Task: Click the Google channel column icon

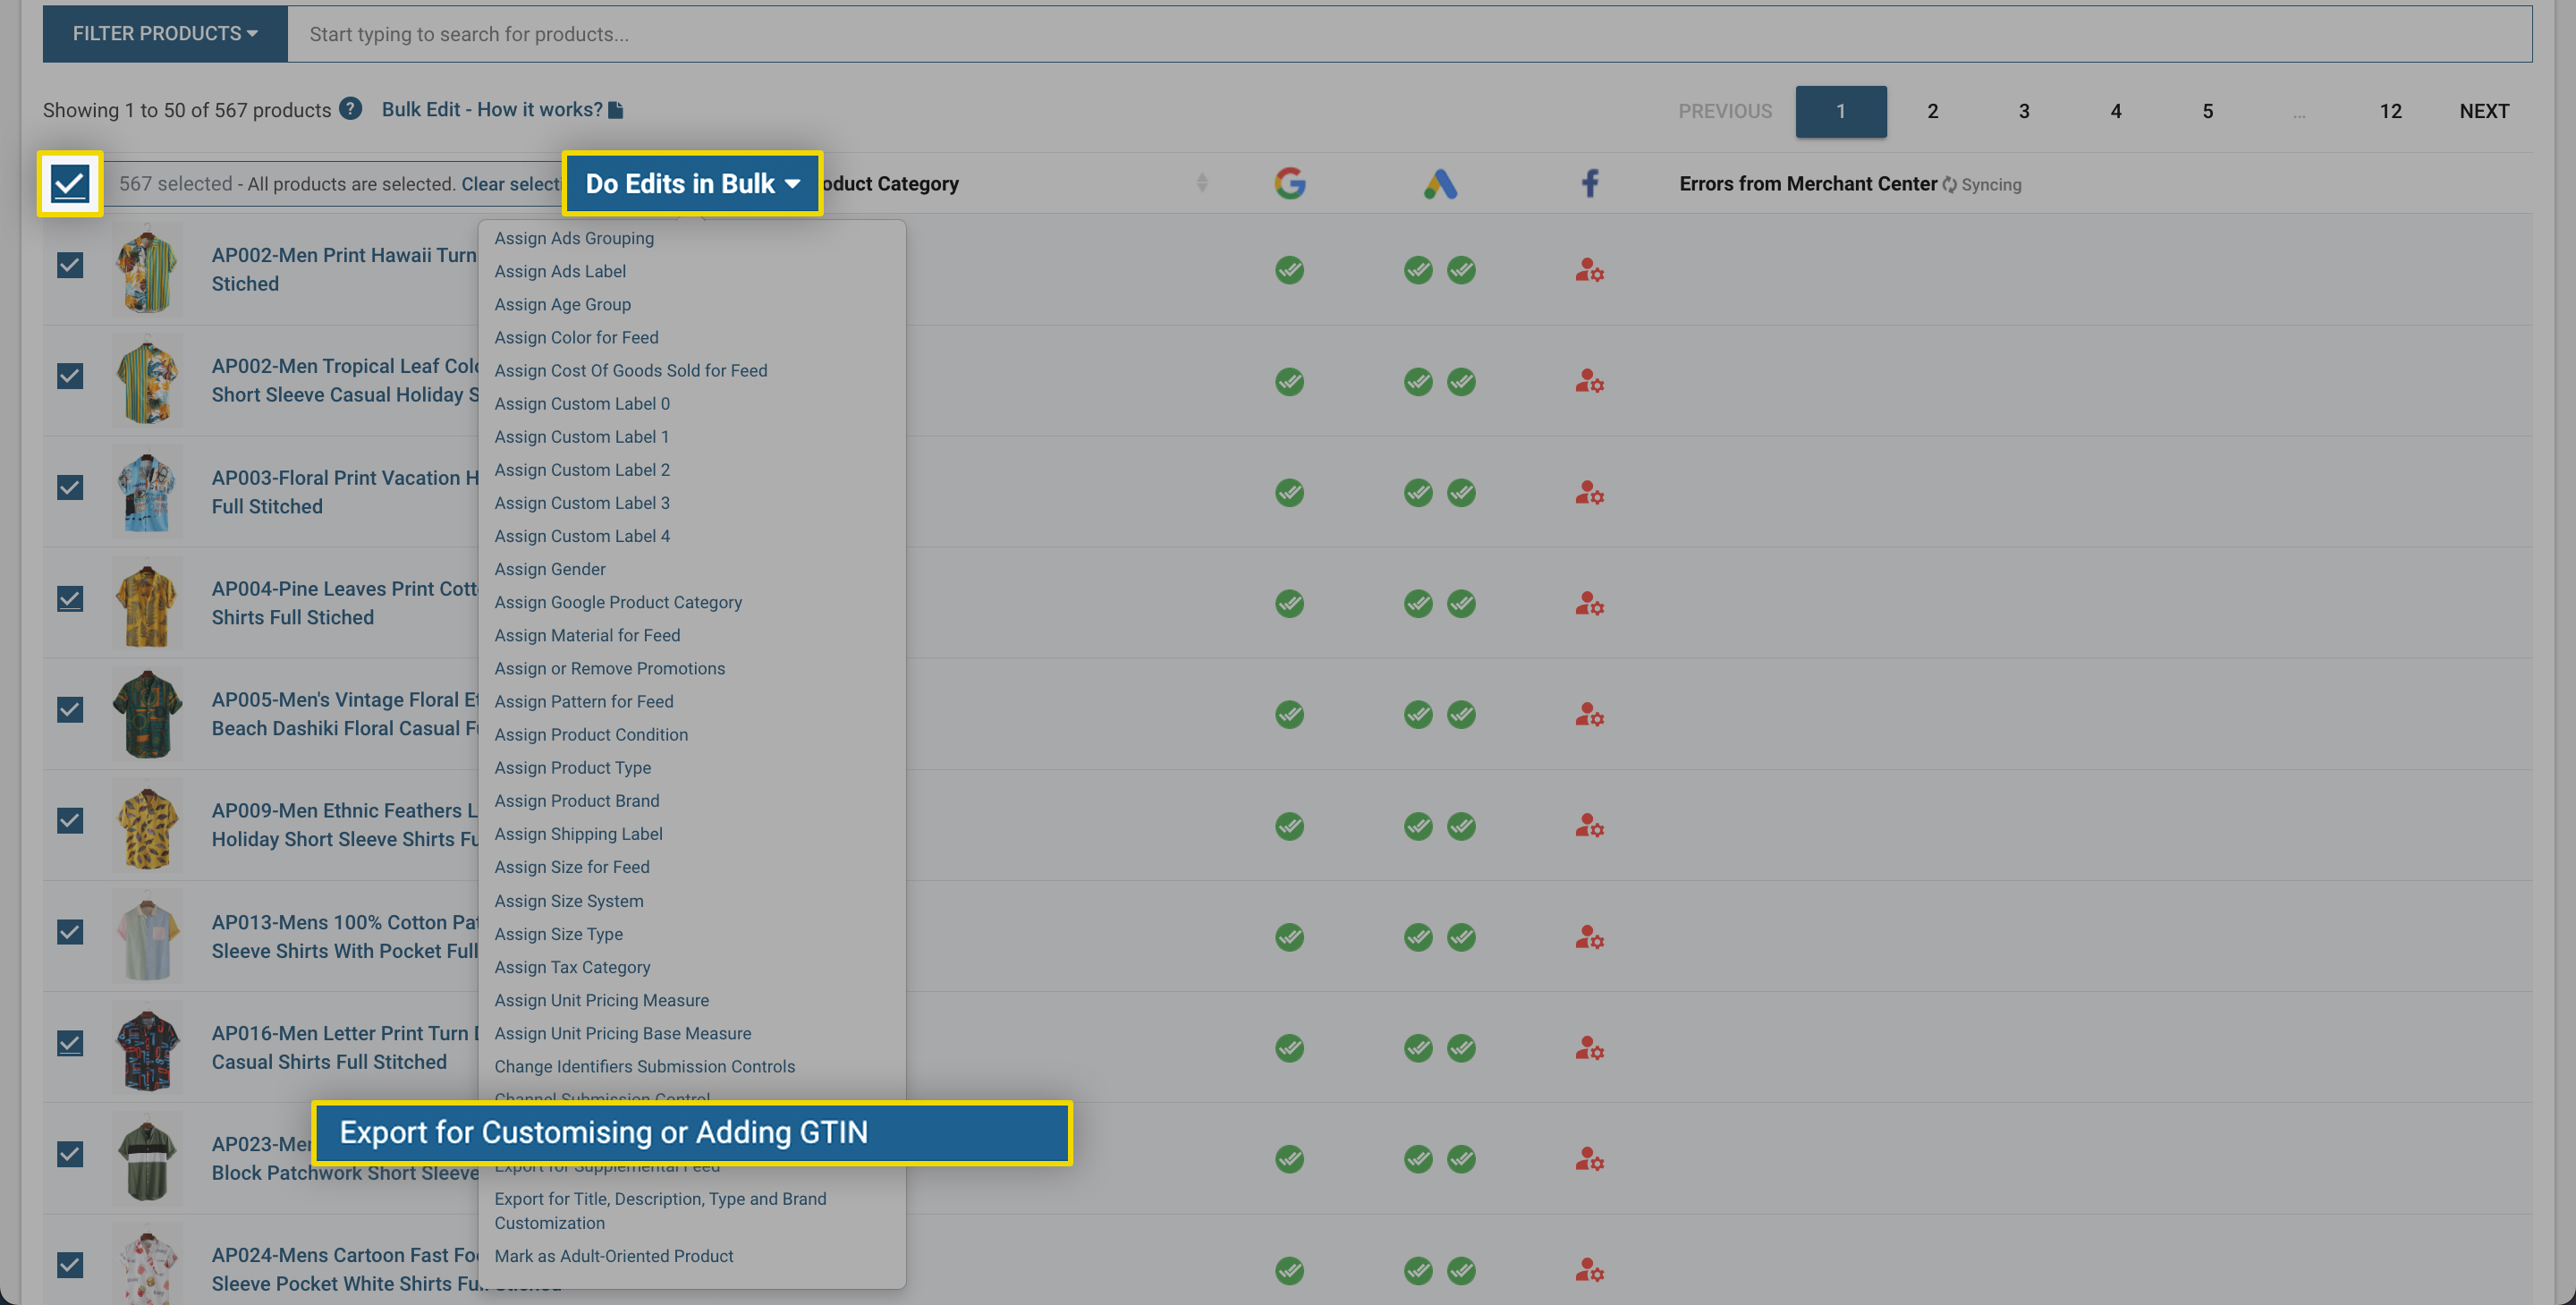Action: (1289, 183)
